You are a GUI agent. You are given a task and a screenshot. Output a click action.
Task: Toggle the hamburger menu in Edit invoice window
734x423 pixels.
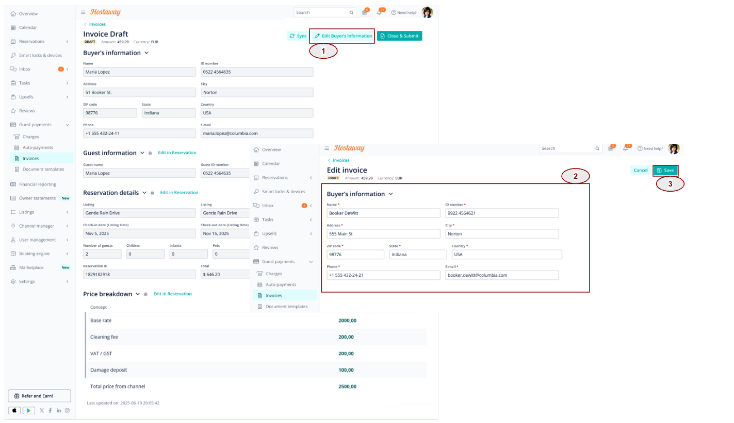click(327, 148)
